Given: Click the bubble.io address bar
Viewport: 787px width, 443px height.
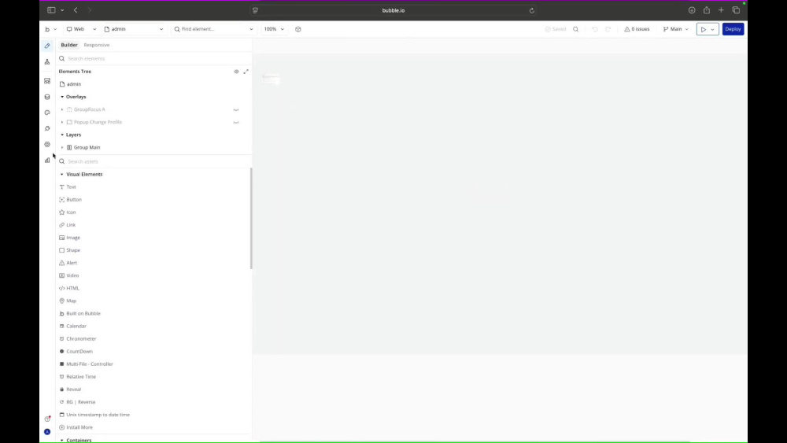Looking at the screenshot, I should (x=393, y=10).
